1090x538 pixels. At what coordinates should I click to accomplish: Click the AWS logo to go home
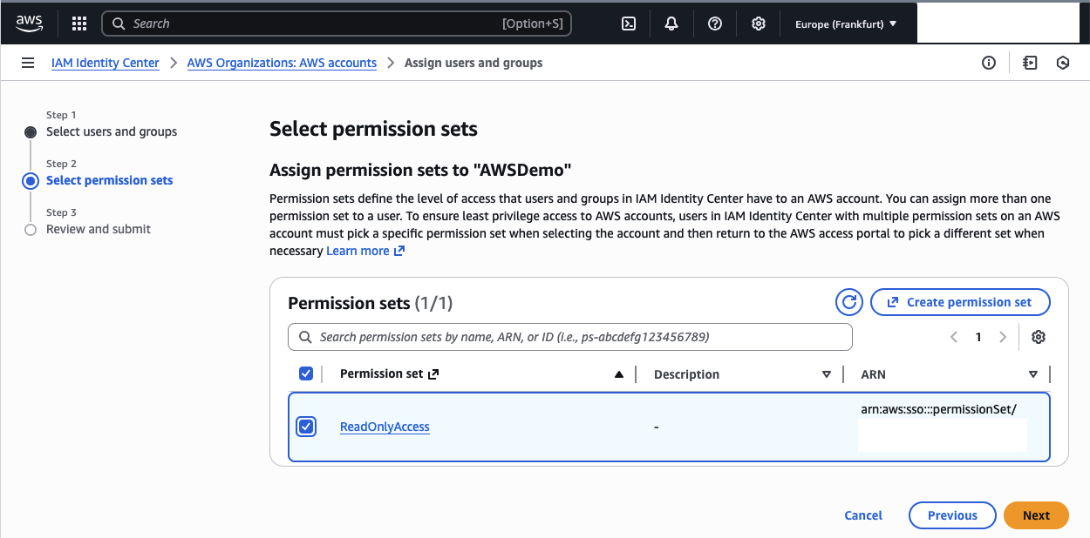pyautogui.click(x=29, y=24)
